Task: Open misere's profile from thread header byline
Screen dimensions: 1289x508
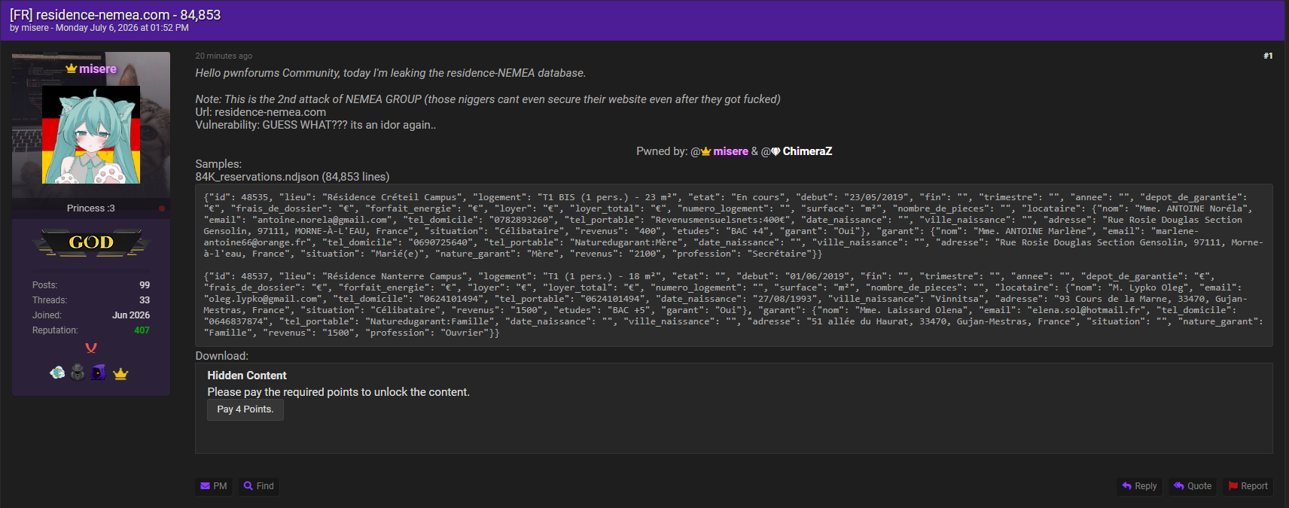Action: 35,28
